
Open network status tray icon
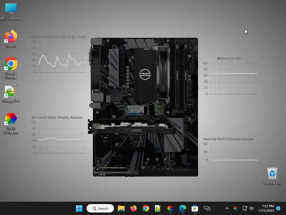pyautogui.click(x=245, y=208)
